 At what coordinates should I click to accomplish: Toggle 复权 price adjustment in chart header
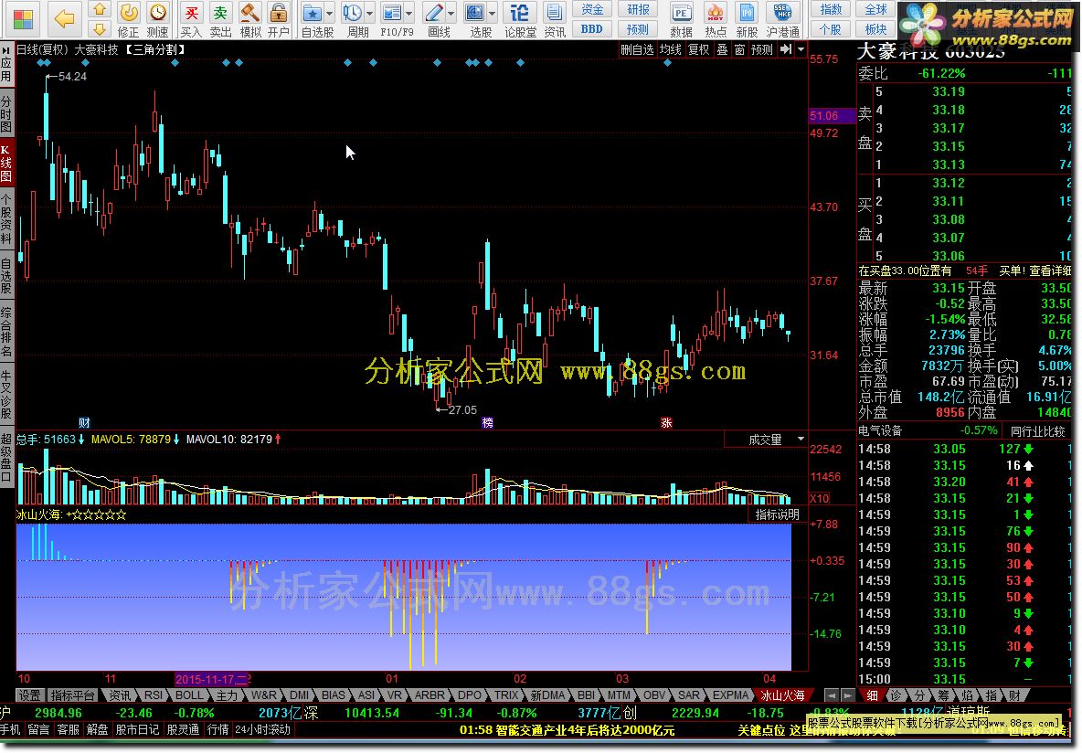click(x=698, y=49)
